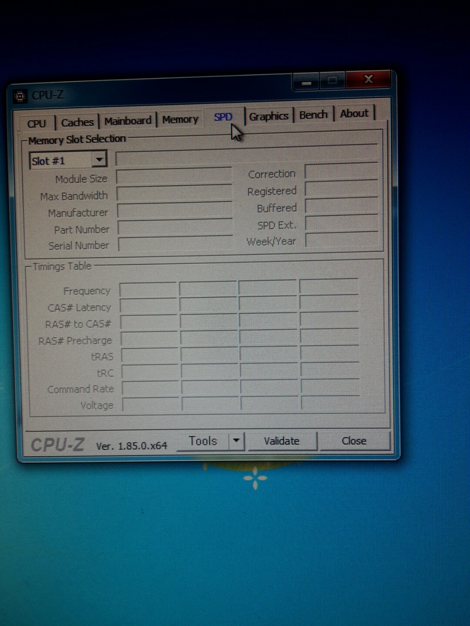Click the 'Command Rate' label
Viewport: 470px width, 626px height.
pyautogui.click(x=81, y=389)
